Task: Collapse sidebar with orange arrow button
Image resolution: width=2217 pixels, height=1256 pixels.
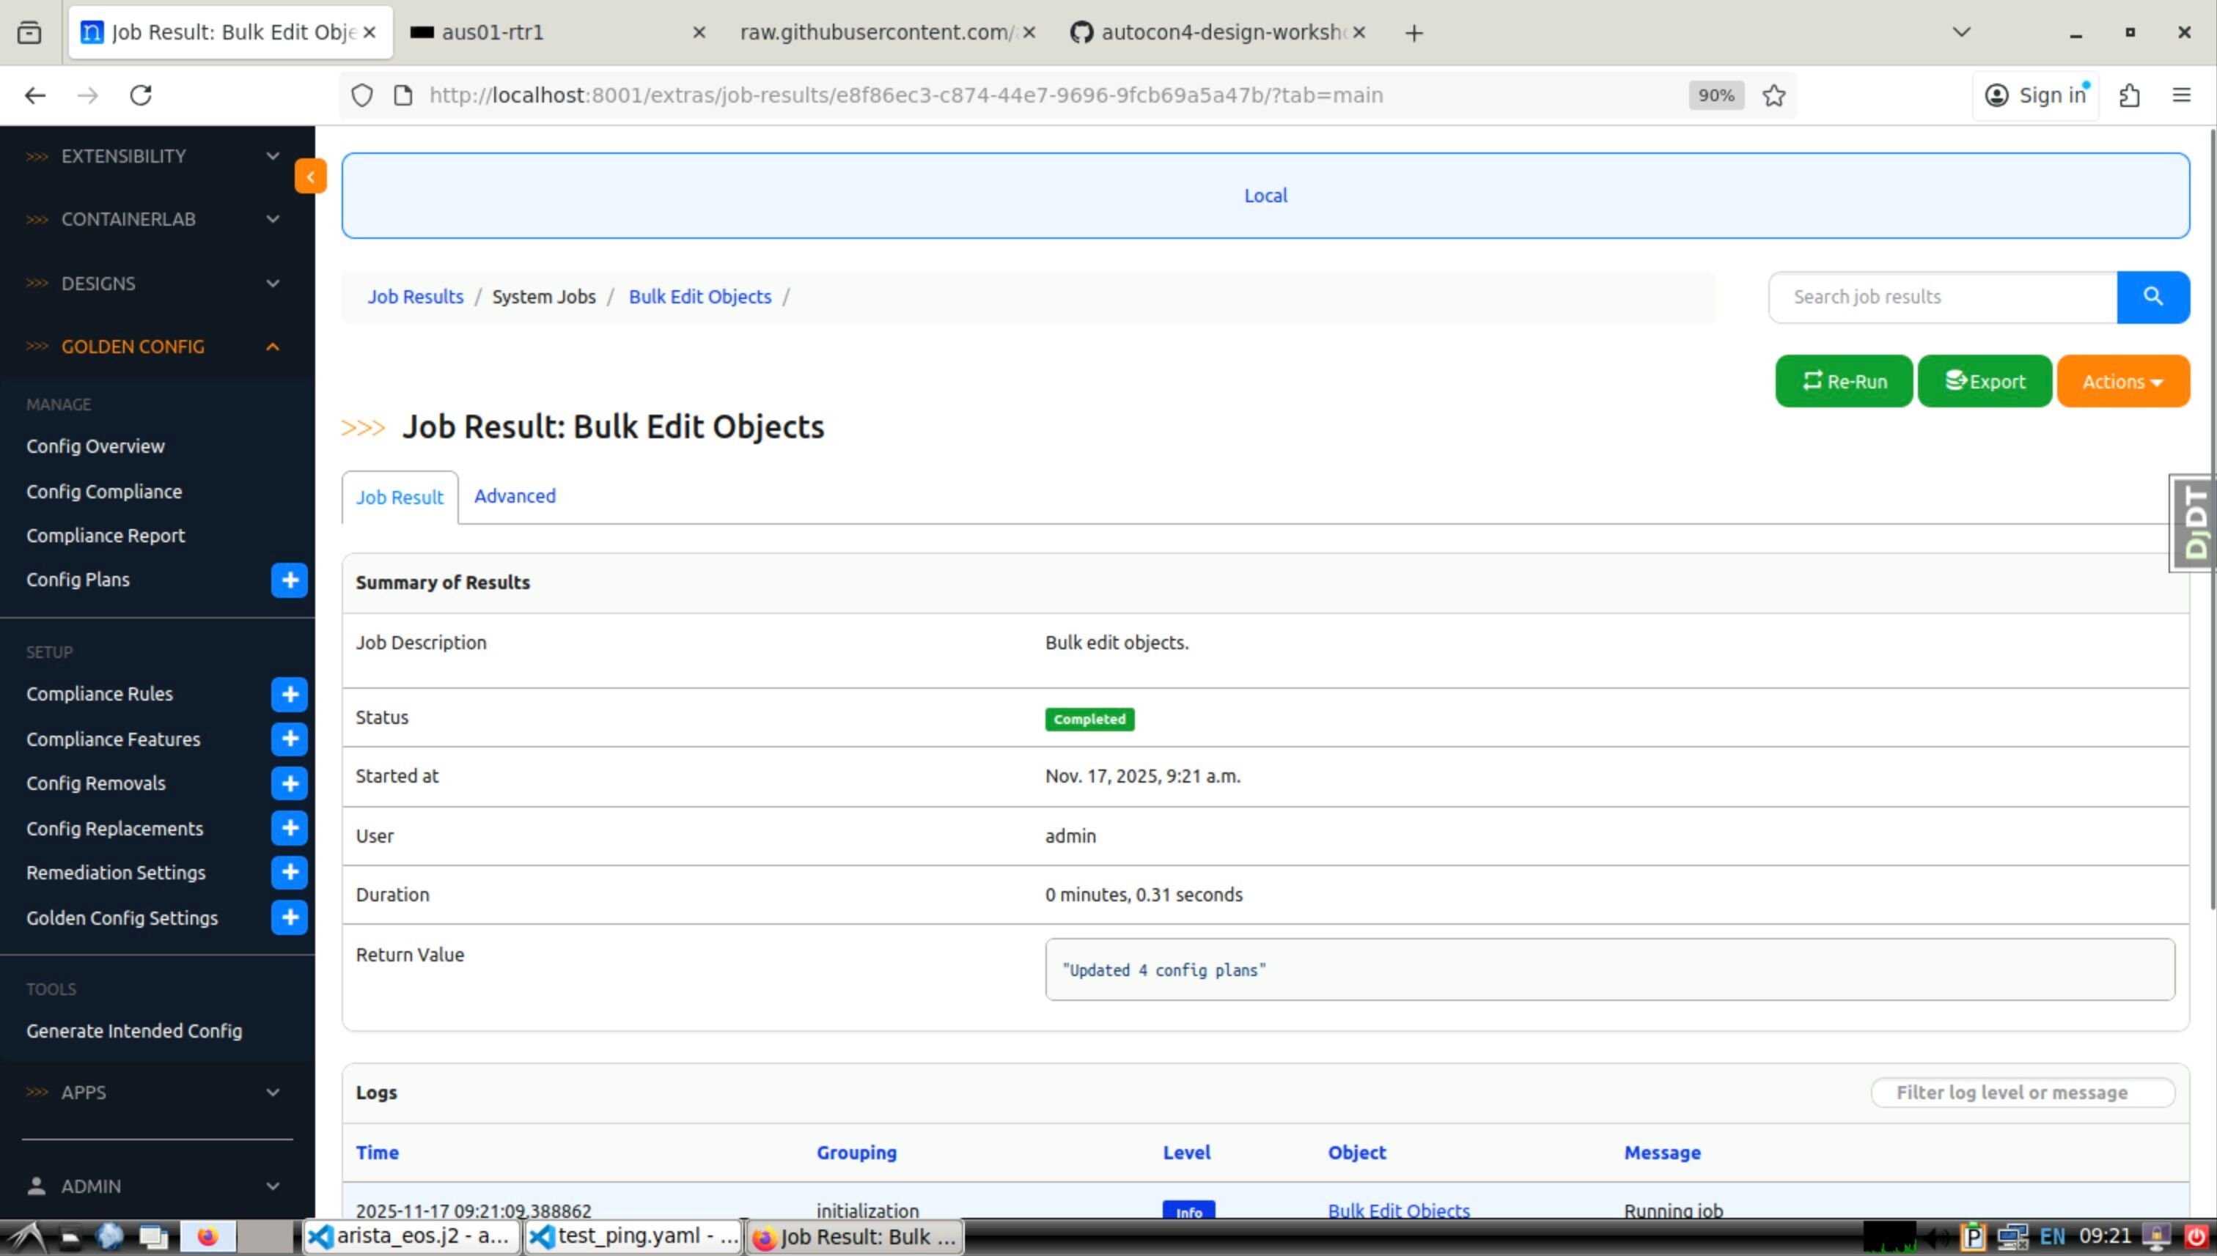Action: (x=310, y=177)
